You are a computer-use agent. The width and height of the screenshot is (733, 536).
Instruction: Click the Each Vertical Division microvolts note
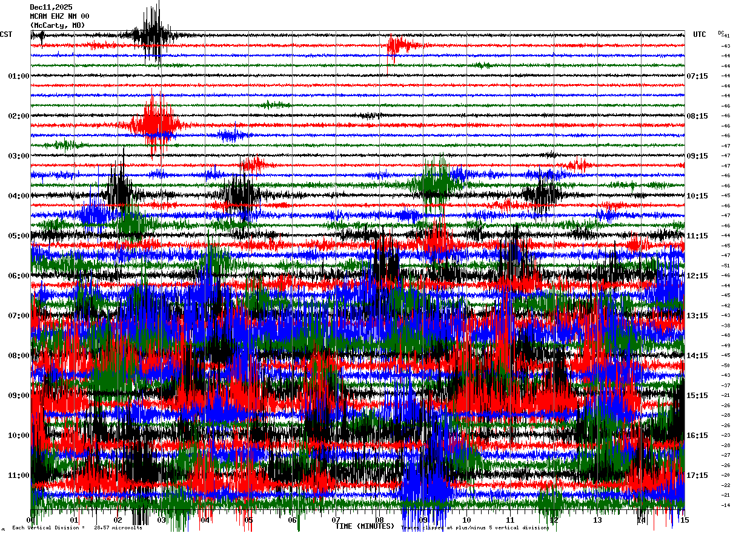pos(77,528)
